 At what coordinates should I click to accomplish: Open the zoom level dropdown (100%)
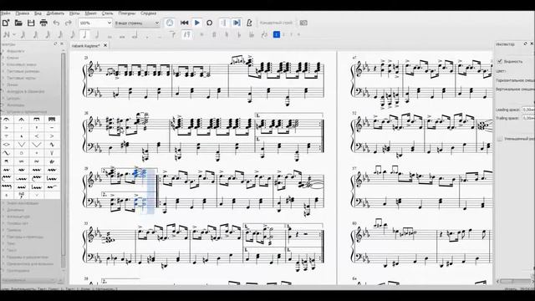pos(95,23)
